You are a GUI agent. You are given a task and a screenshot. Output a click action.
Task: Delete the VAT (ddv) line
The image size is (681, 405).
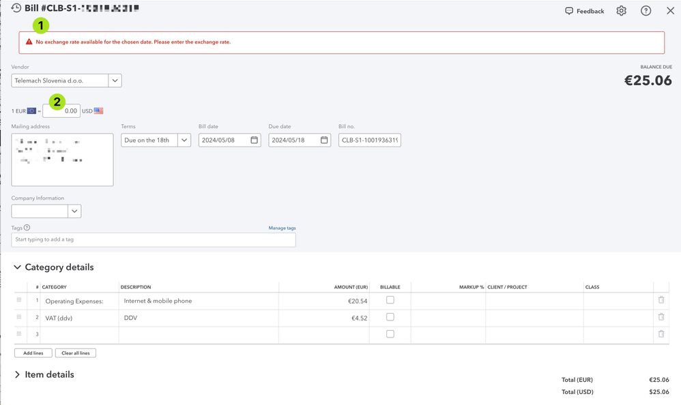(x=661, y=317)
